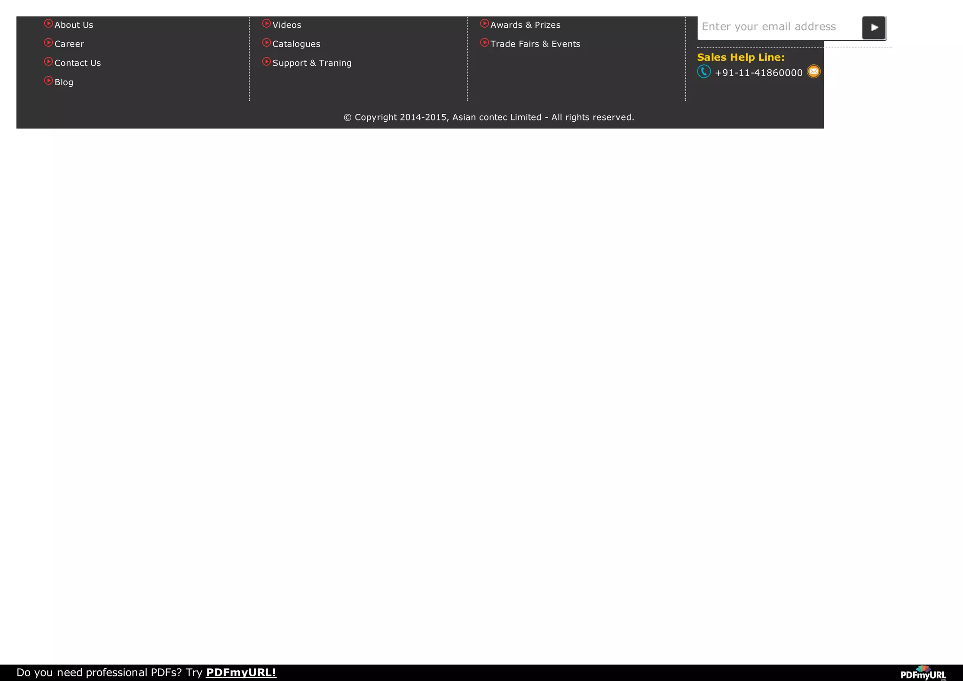
Task: Go to Support & Traning link
Action: [x=312, y=63]
